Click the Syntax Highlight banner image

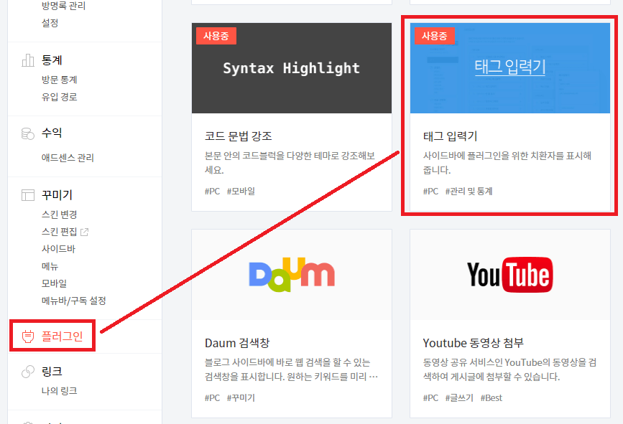[292, 68]
